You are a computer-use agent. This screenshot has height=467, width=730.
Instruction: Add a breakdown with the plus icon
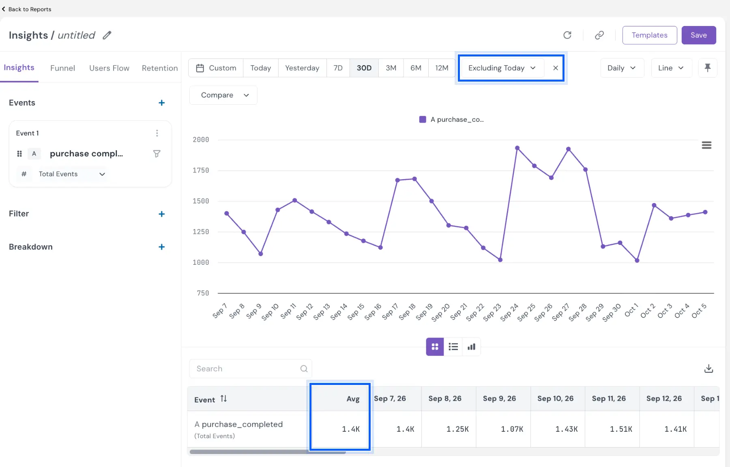tap(161, 247)
